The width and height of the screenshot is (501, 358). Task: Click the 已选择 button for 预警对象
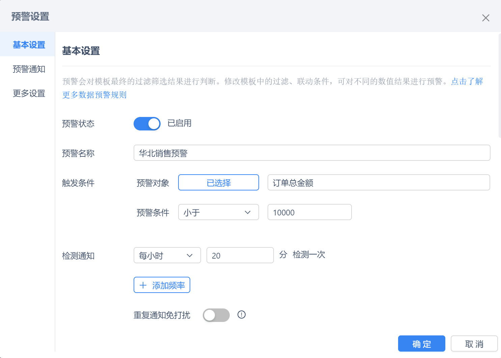218,183
